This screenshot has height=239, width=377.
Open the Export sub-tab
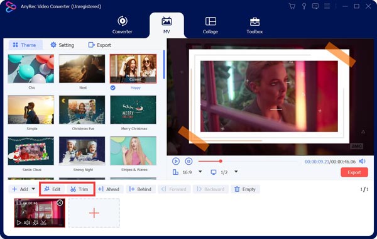coord(99,45)
